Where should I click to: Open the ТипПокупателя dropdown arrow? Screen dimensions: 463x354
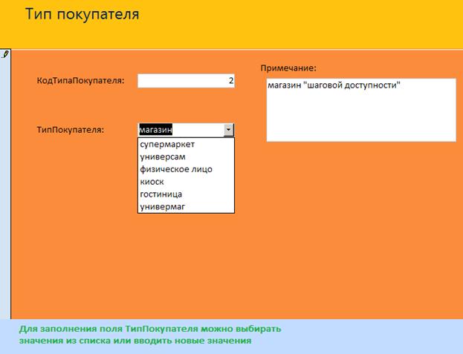click(229, 130)
